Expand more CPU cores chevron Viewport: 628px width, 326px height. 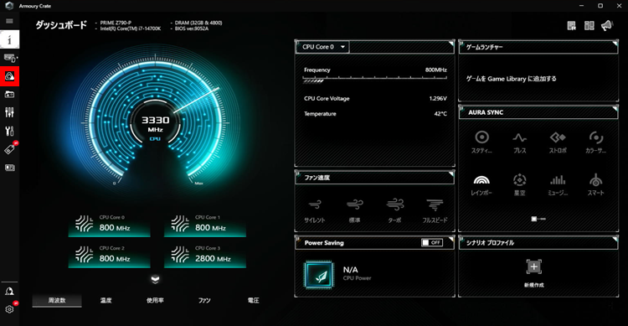(156, 279)
